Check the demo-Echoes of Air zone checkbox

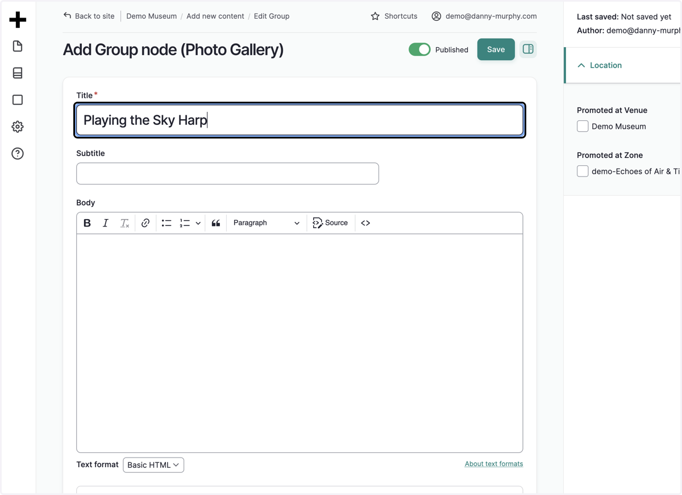pos(583,171)
